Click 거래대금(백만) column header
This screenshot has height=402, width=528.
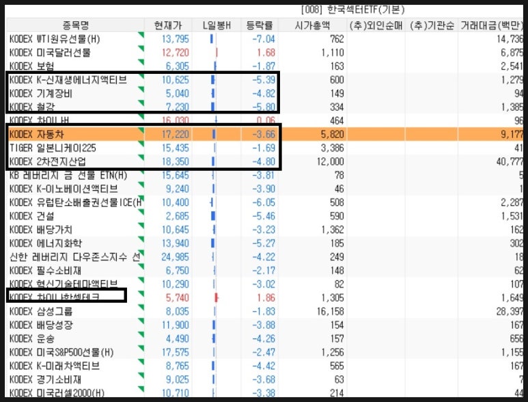coord(491,25)
